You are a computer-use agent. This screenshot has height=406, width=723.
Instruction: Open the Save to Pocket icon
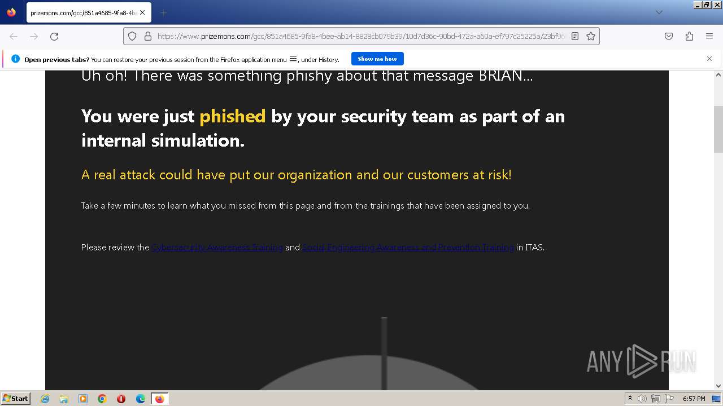(x=669, y=36)
